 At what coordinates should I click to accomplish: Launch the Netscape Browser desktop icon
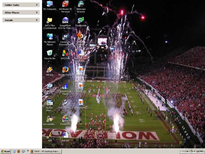81,4
